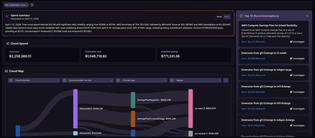
Task: Select the green SavingsPlanNegation Sankey node
Action: click(133, 100)
